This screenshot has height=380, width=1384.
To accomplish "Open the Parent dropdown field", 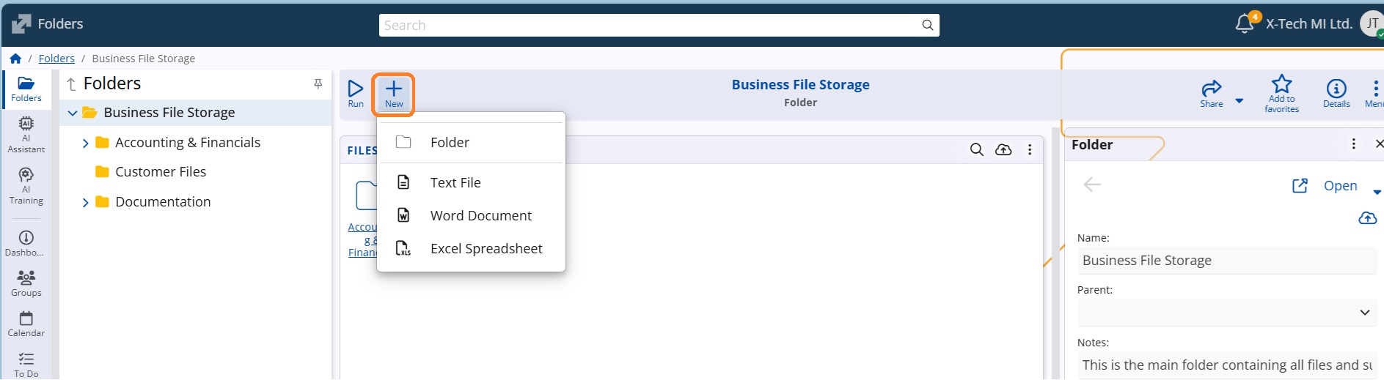I will click(x=1226, y=313).
